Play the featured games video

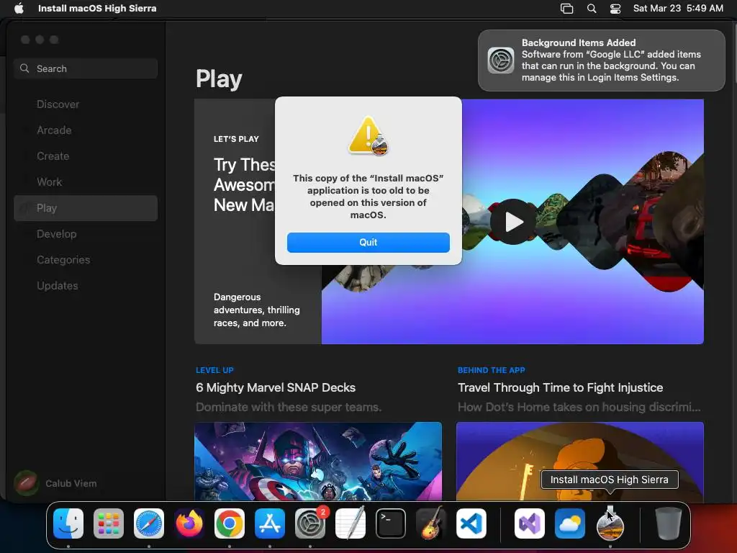pos(512,222)
